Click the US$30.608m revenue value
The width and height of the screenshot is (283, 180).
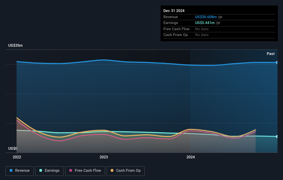tap(206, 17)
